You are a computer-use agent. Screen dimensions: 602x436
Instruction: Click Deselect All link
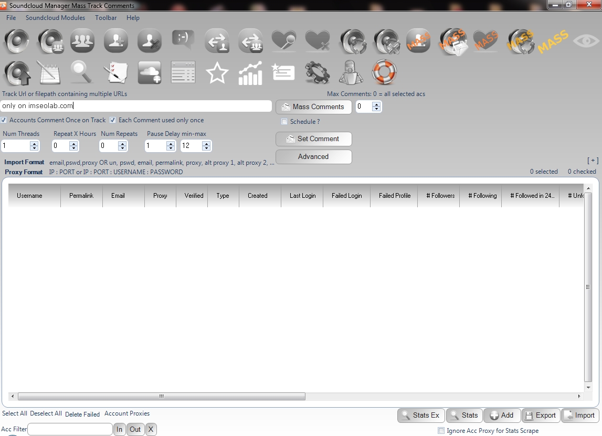[46, 413]
